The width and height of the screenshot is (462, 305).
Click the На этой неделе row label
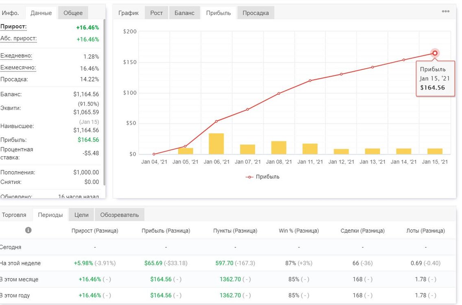pyautogui.click(x=20, y=263)
